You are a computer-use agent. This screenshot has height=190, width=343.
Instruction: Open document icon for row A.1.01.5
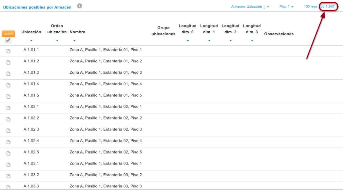click(9, 97)
